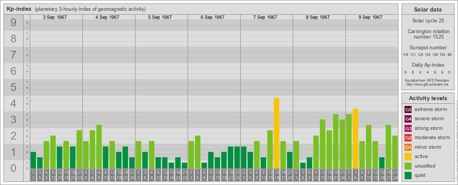Click the Kp-index chart title
458x185 pixels.
(19, 9)
